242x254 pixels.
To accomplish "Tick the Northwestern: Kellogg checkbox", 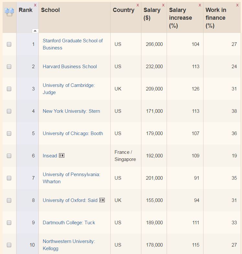I will tap(9, 245).
